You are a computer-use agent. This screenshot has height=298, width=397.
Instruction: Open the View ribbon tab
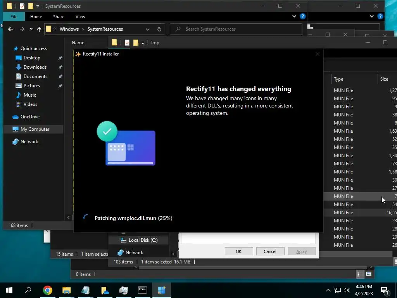80,17
